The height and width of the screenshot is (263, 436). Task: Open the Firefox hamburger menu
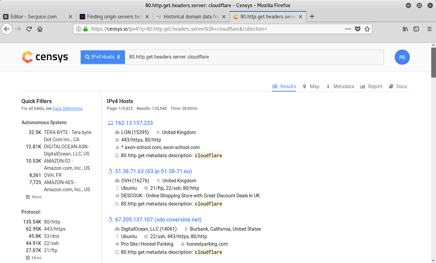pos(430,29)
